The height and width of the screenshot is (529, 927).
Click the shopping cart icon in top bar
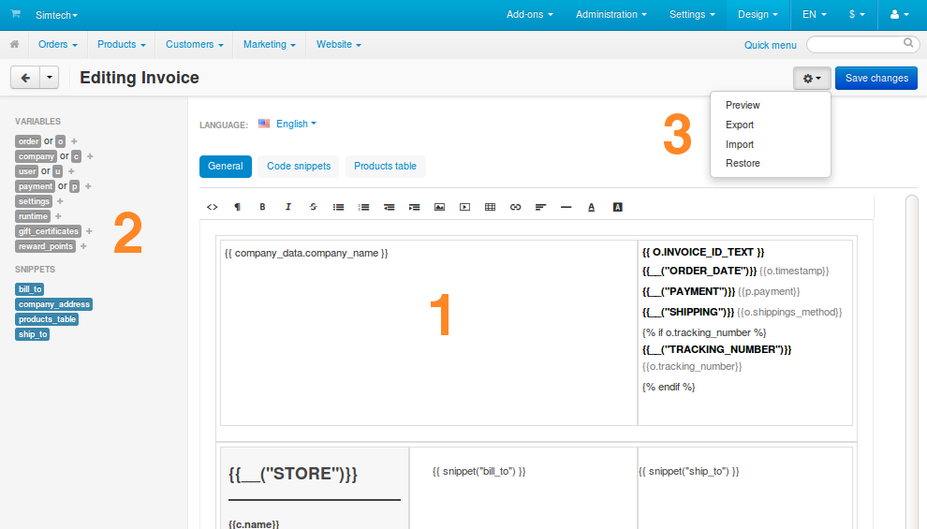coord(15,14)
